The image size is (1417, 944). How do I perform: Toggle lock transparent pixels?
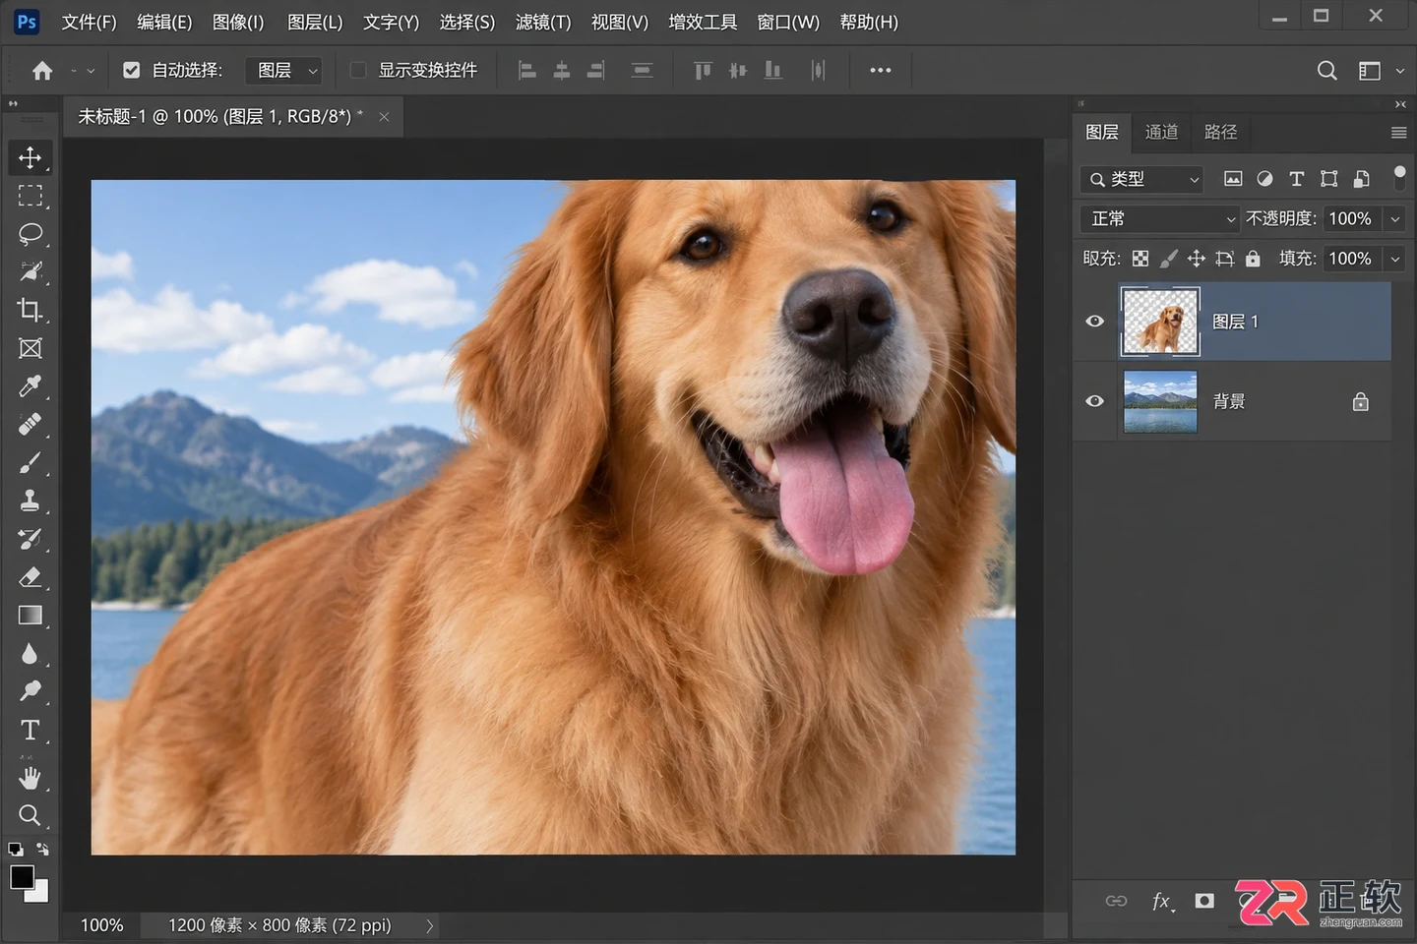pyautogui.click(x=1140, y=259)
